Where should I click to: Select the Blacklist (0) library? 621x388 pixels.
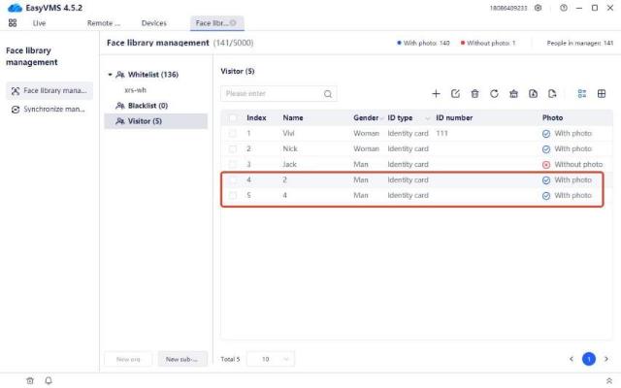pyautogui.click(x=148, y=106)
